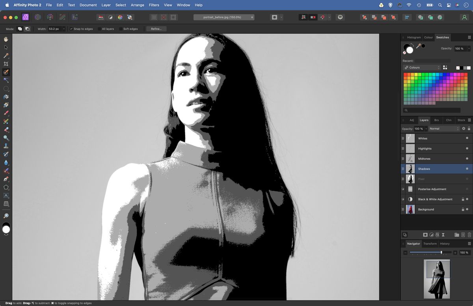Screen dimensions: 473x306
Task: Switch to the Transform tab
Action: (x=430, y=244)
